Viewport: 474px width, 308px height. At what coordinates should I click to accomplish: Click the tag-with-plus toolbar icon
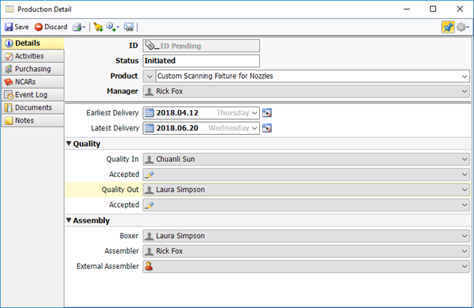point(98,27)
